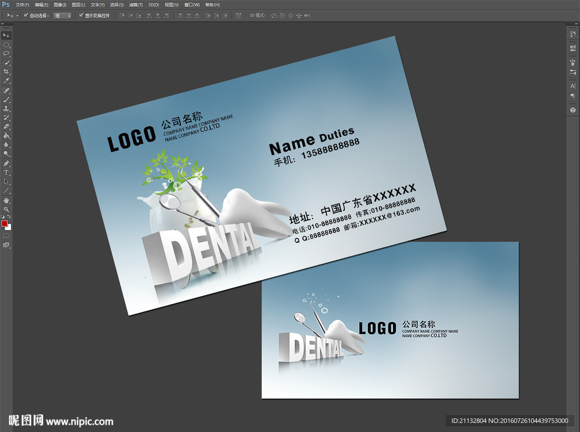Change the screen mode
The height and width of the screenshot is (432, 580).
(x=6, y=245)
